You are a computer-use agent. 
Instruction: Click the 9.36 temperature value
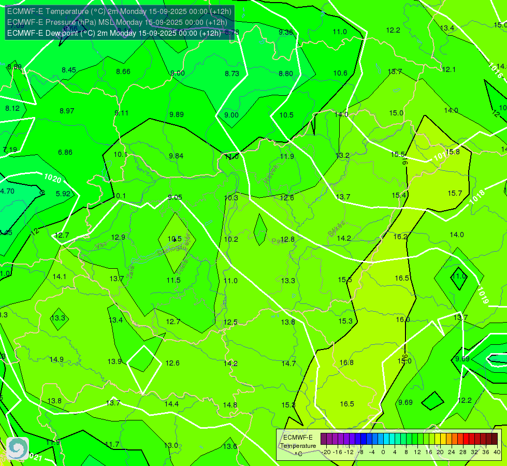(x=286, y=32)
